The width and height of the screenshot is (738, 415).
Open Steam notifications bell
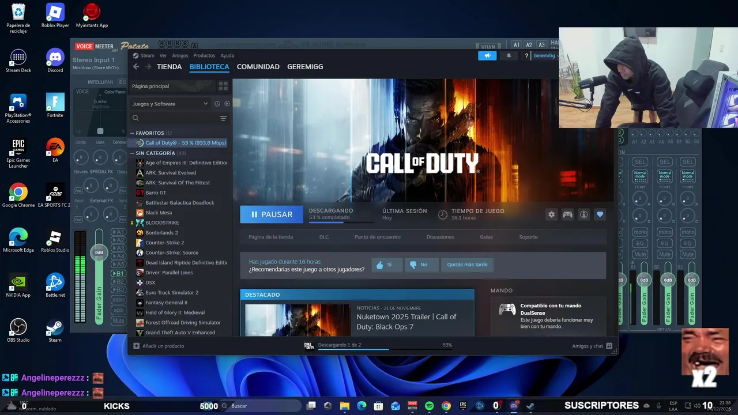point(509,56)
